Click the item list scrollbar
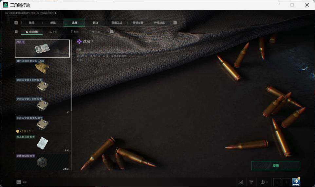The height and width of the screenshot is (187, 315). pyautogui.click(x=71, y=75)
